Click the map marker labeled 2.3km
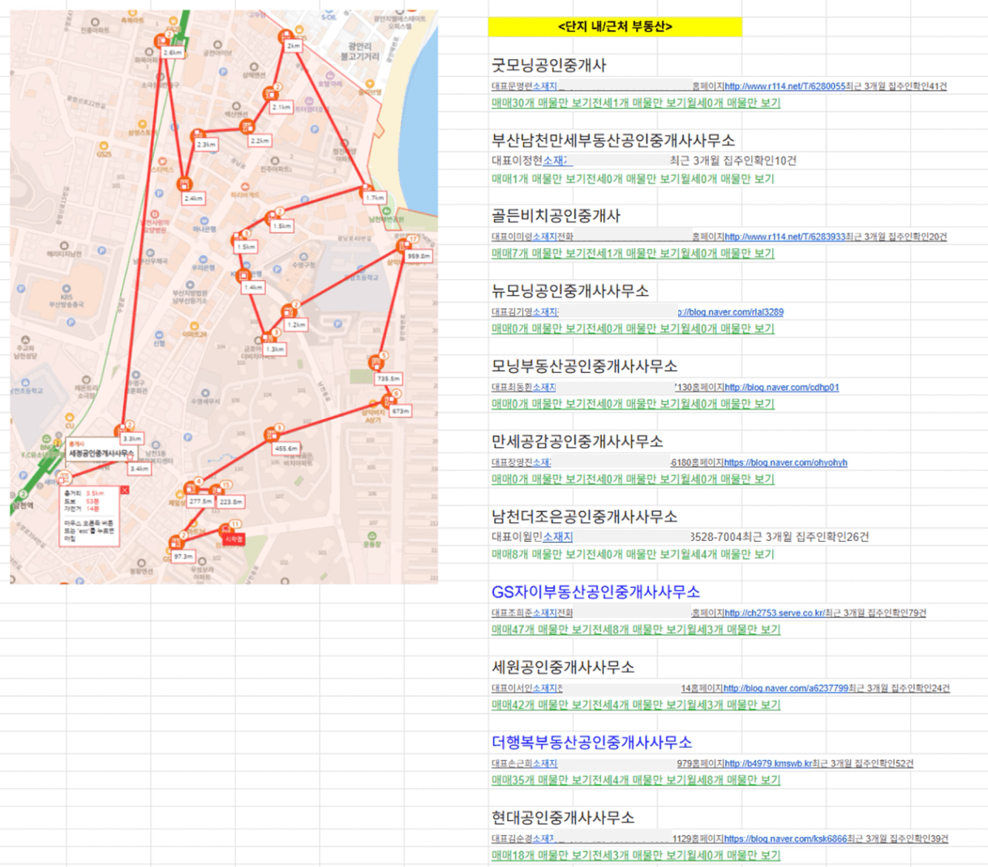This screenshot has height=867, width=988. (x=197, y=136)
